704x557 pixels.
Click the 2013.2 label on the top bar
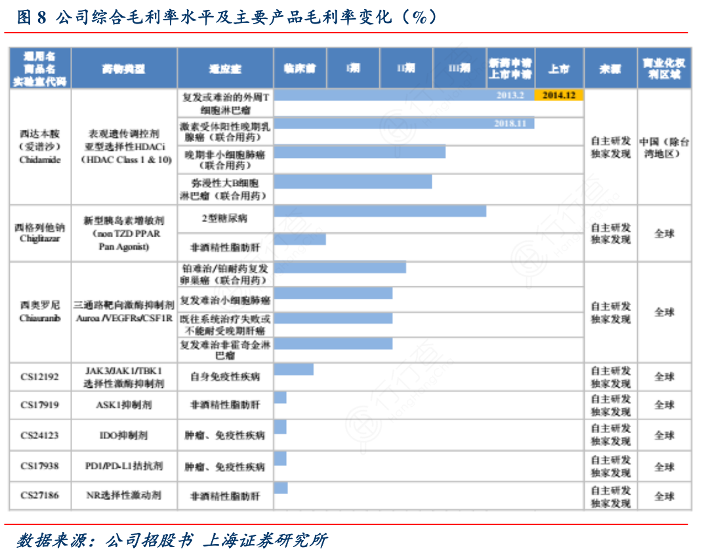[x=510, y=96]
